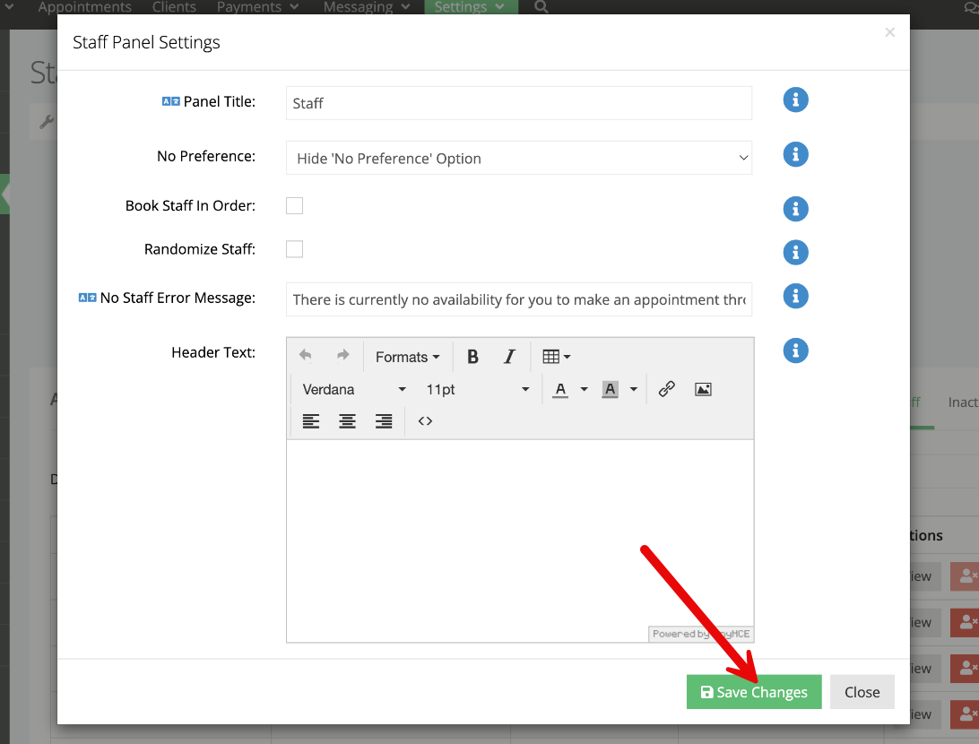Screen dimensions: 979x744
Task: Show info for No Preference setting
Action: (x=795, y=154)
